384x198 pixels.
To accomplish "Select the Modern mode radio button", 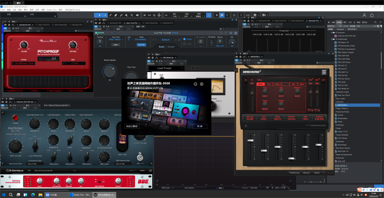I will 184,39.
